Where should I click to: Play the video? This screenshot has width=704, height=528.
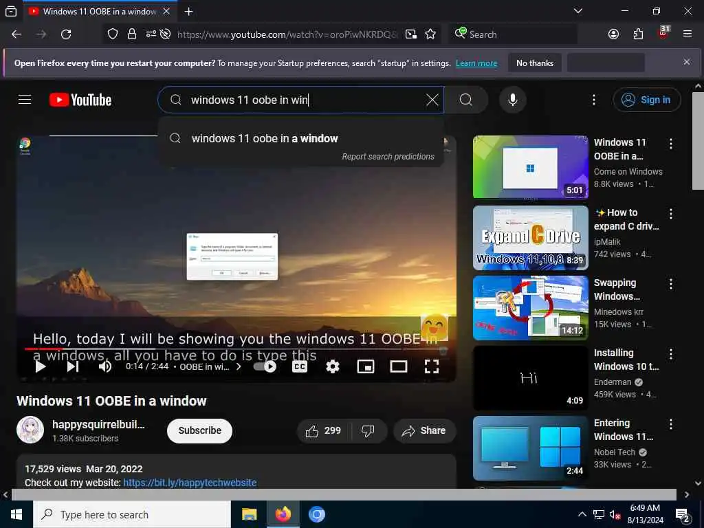41,366
